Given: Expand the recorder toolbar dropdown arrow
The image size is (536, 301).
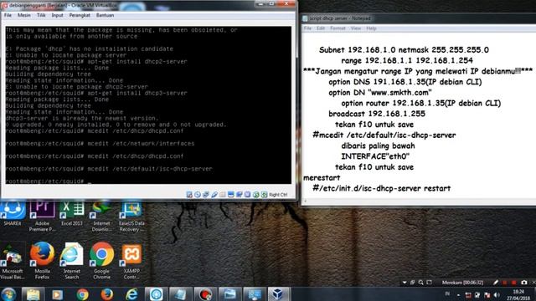Looking at the screenshot, I should (x=405, y=283).
